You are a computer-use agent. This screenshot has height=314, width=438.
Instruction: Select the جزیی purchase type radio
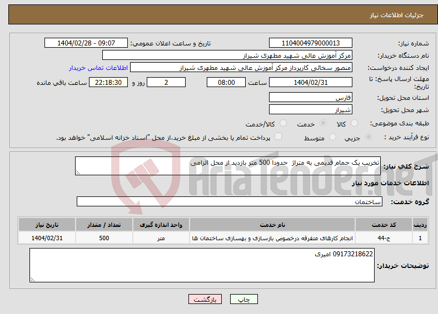[x=369, y=137]
